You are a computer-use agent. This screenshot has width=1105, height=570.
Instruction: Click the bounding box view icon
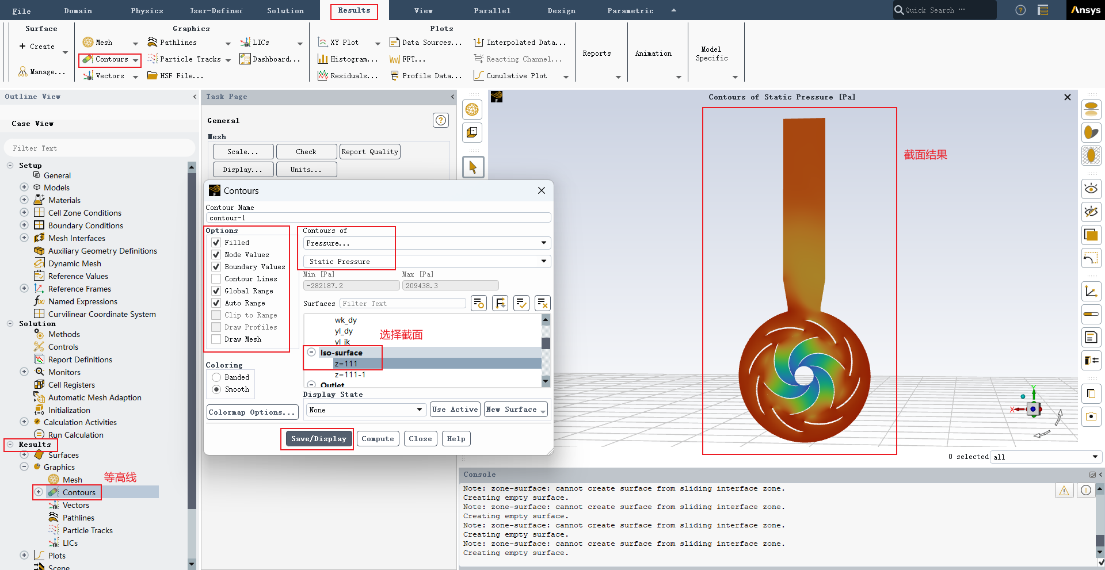coord(472,133)
